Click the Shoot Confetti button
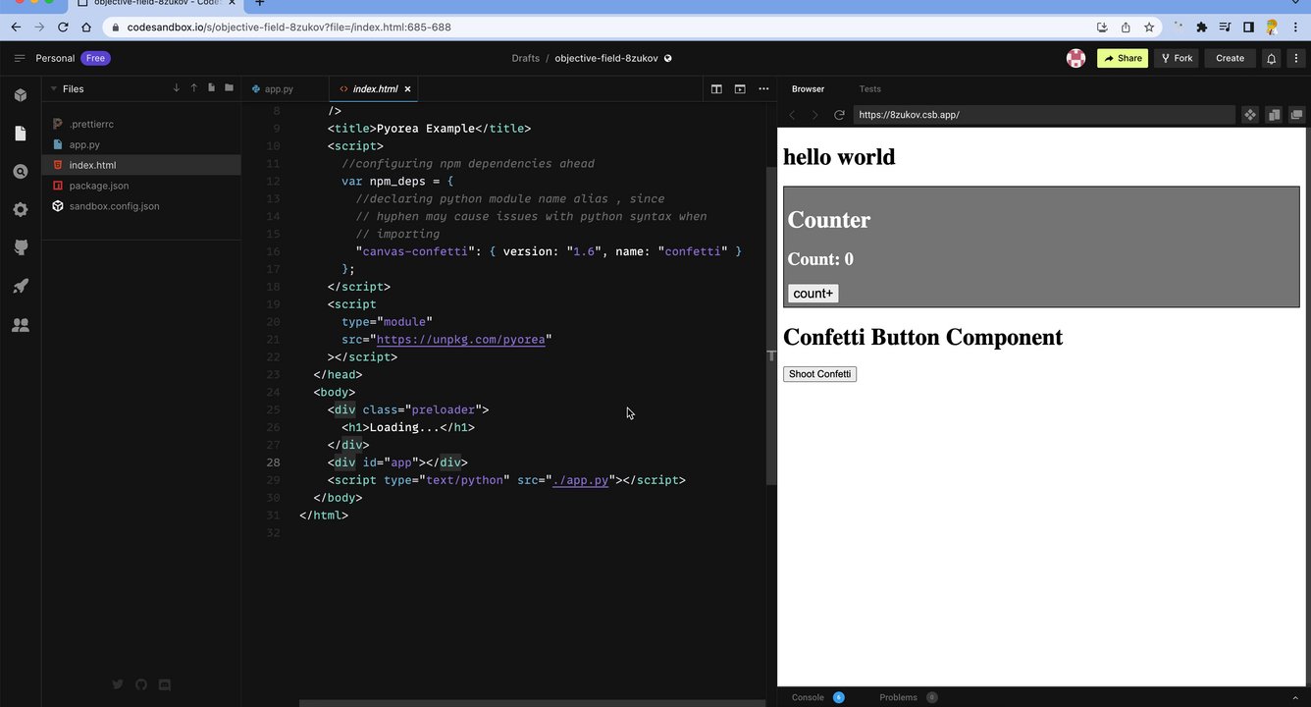 tap(819, 374)
